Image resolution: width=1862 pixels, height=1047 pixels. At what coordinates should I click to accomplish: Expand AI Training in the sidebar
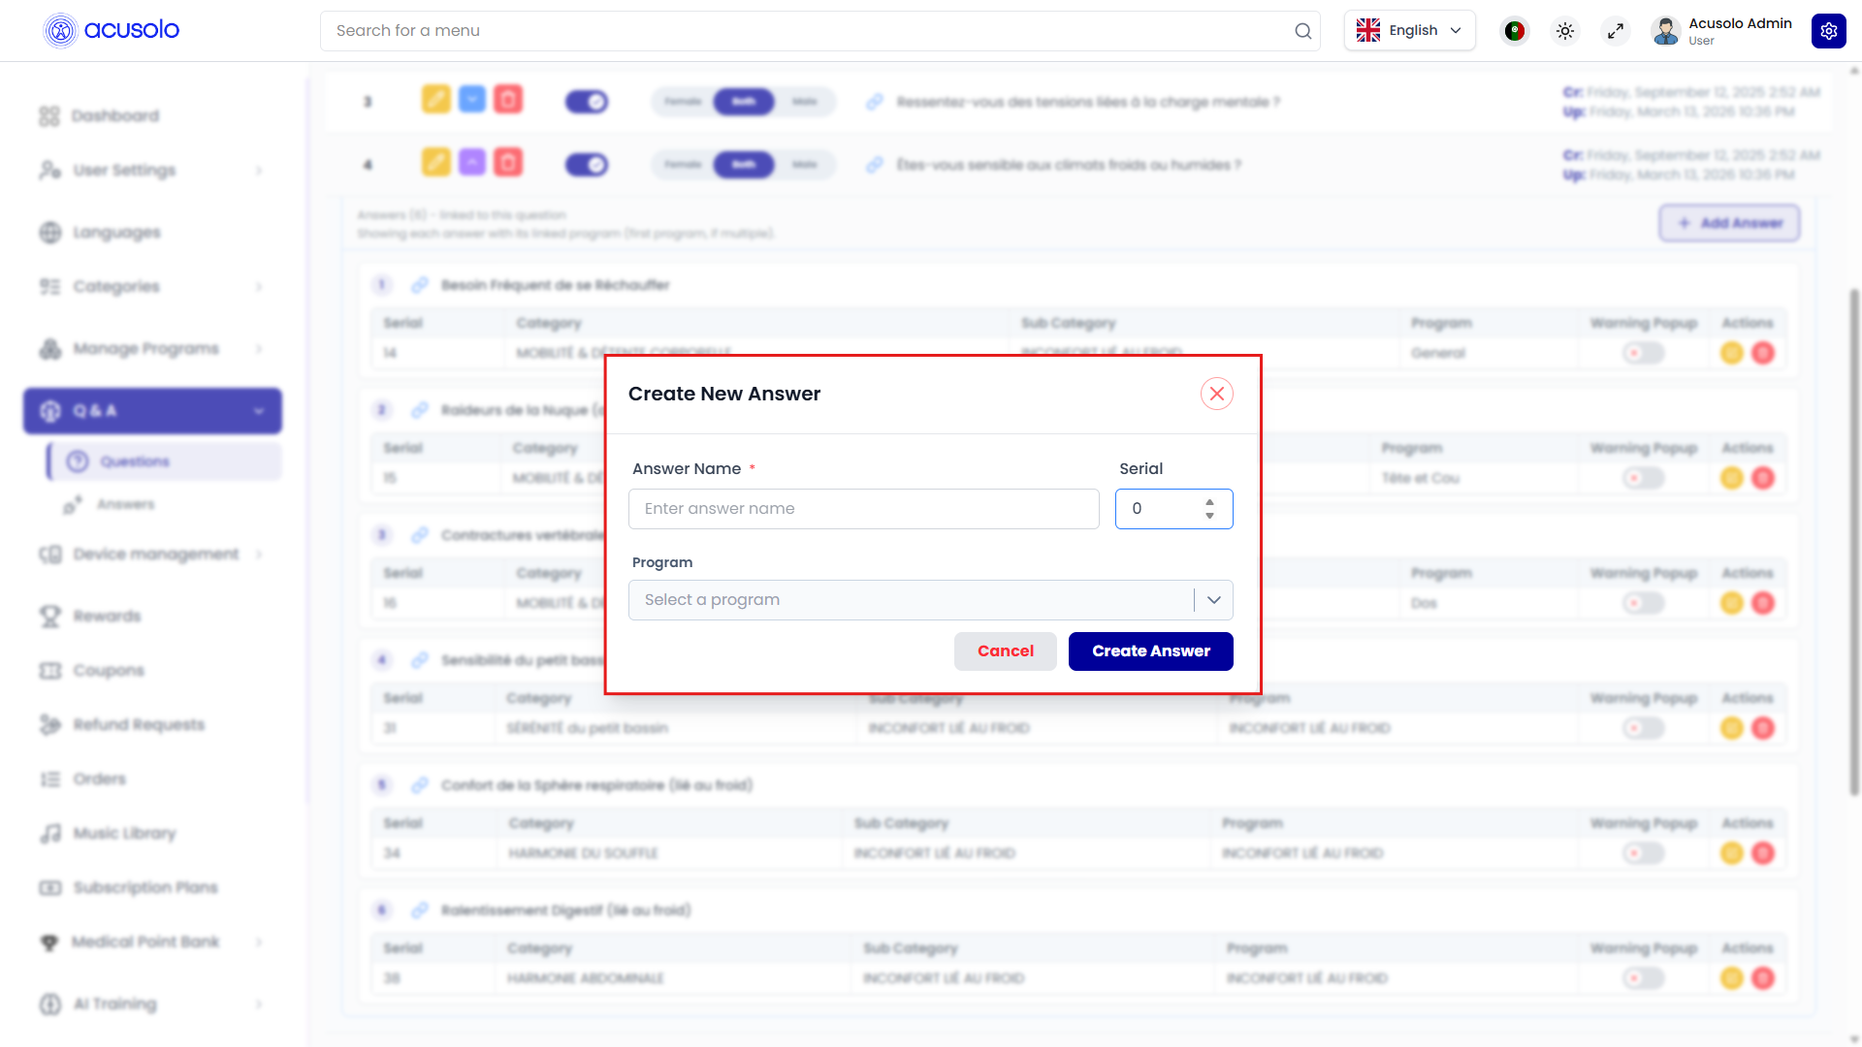[x=152, y=1004]
